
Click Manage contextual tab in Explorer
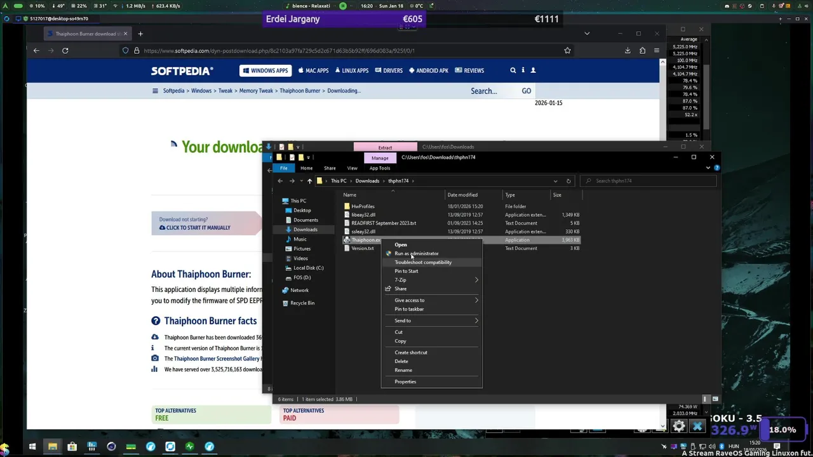pos(380,157)
